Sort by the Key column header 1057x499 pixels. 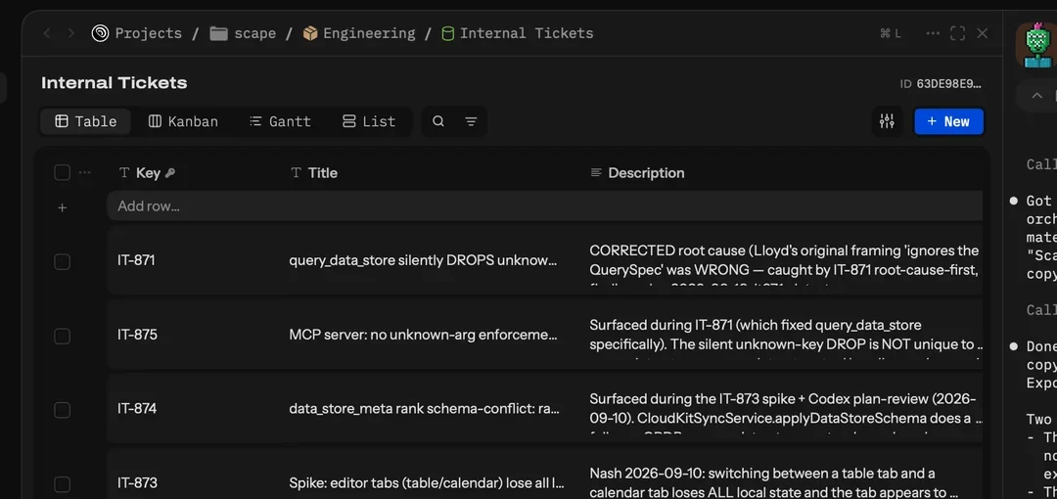(x=147, y=172)
